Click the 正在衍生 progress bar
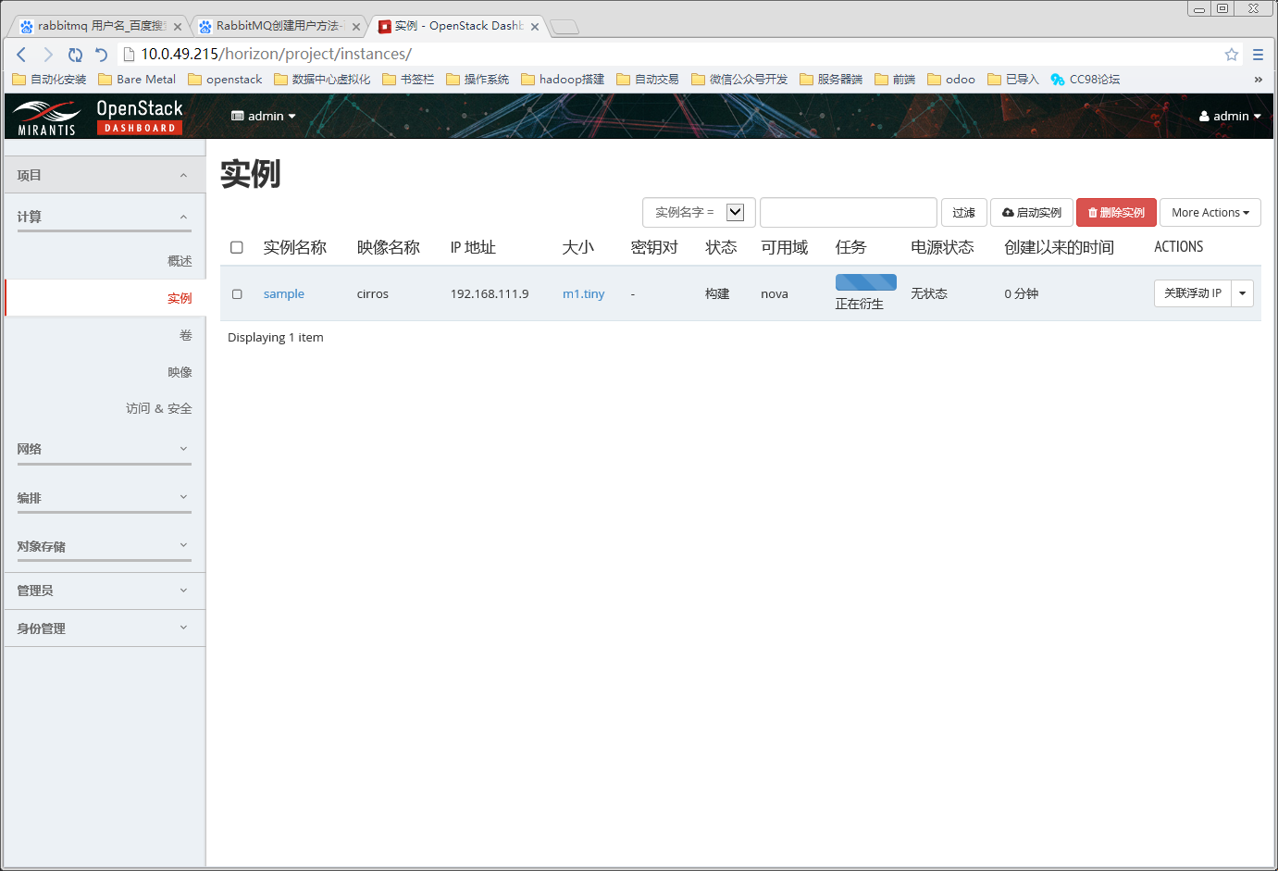 [x=865, y=281]
